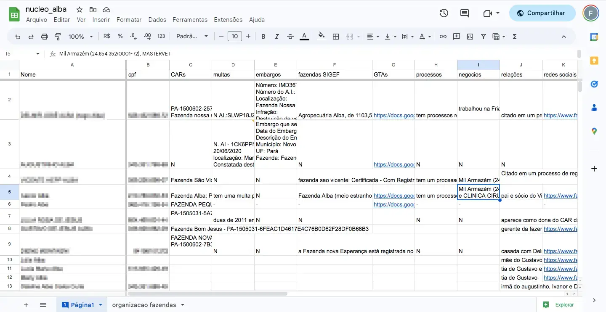Format as percent
The height and width of the screenshot is (312, 606).
[120, 37]
